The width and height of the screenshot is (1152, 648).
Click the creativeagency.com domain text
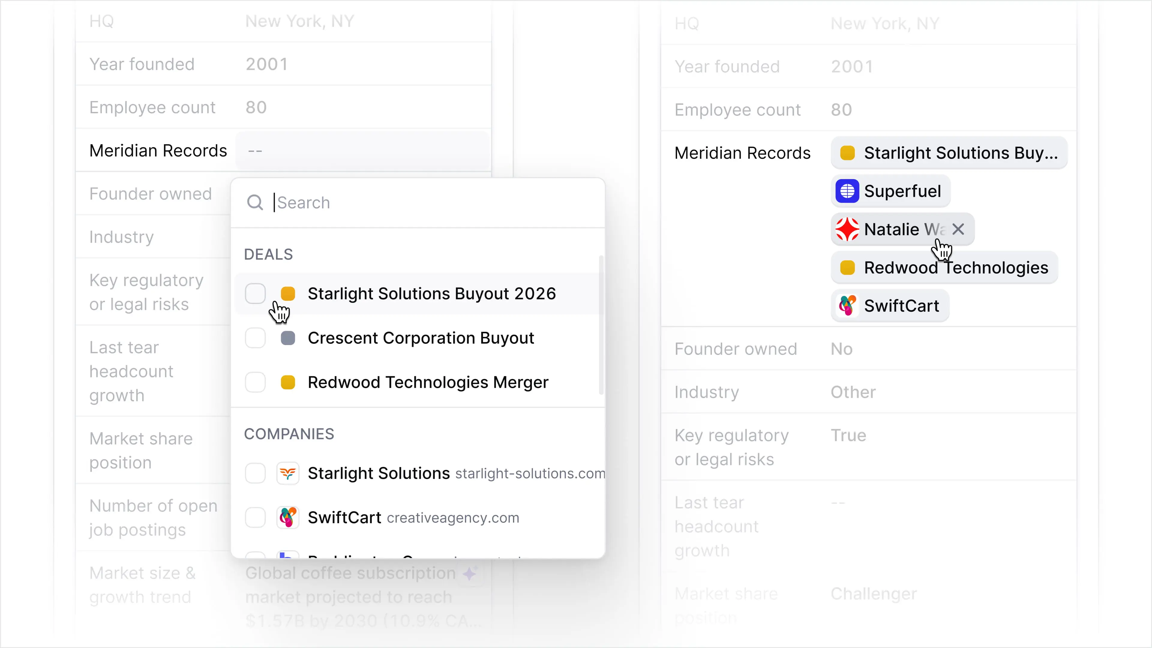pos(453,518)
